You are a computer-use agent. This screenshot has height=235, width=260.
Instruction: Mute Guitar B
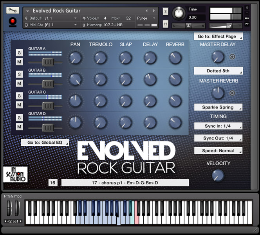[x=19, y=83]
